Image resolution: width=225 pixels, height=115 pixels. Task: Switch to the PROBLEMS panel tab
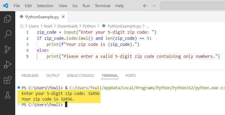[x=30, y=76]
